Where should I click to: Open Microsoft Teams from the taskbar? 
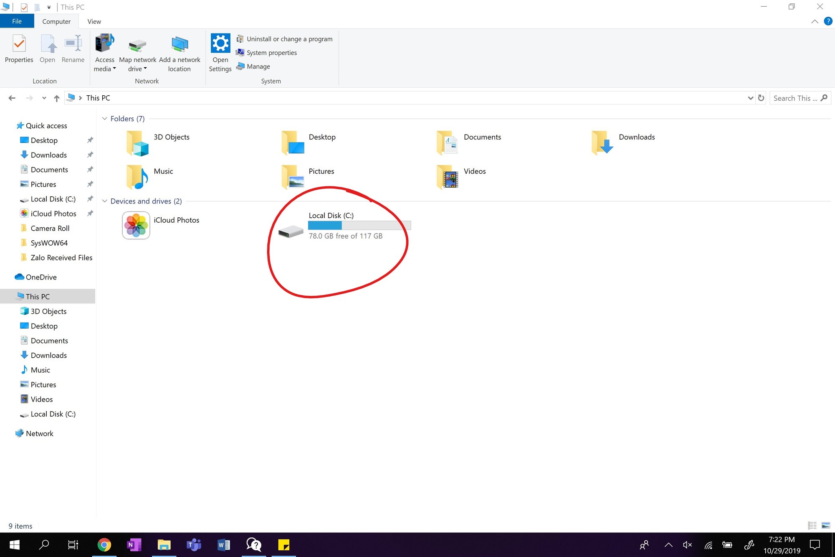(194, 545)
